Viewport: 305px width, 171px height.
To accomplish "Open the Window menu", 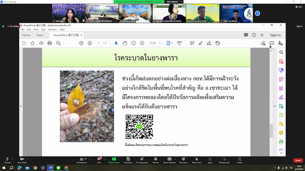I will pyautogui.click(x=52, y=29).
